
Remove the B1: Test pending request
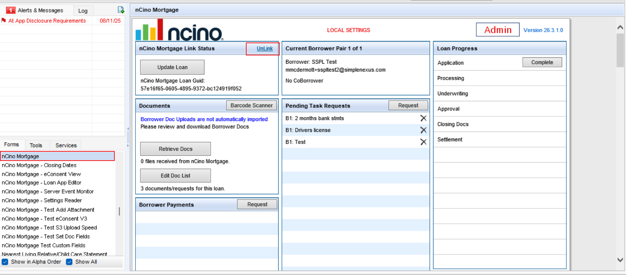[x=423, y=142]
